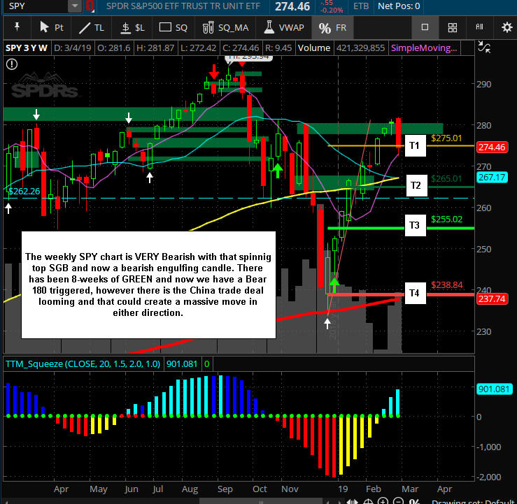This screenshot has width=517, height=504.
Task: Click the bottom horizontal scrollbar thumb
Action: pyautogui.click(x=261, y=501)
